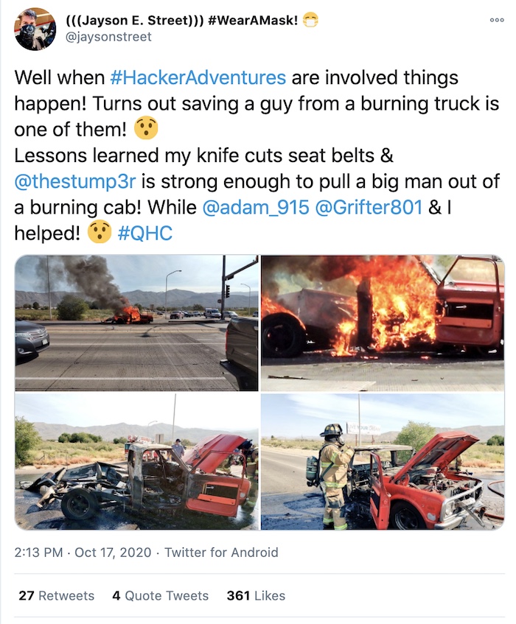The width and height of the screenshot is (516, 624).
Task: Open the @adam_915 profile mention
Action: pyautogui.click(x=256, y=207)
